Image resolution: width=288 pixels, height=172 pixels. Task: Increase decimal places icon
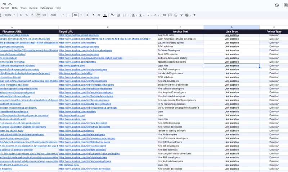tap(38, 15)
